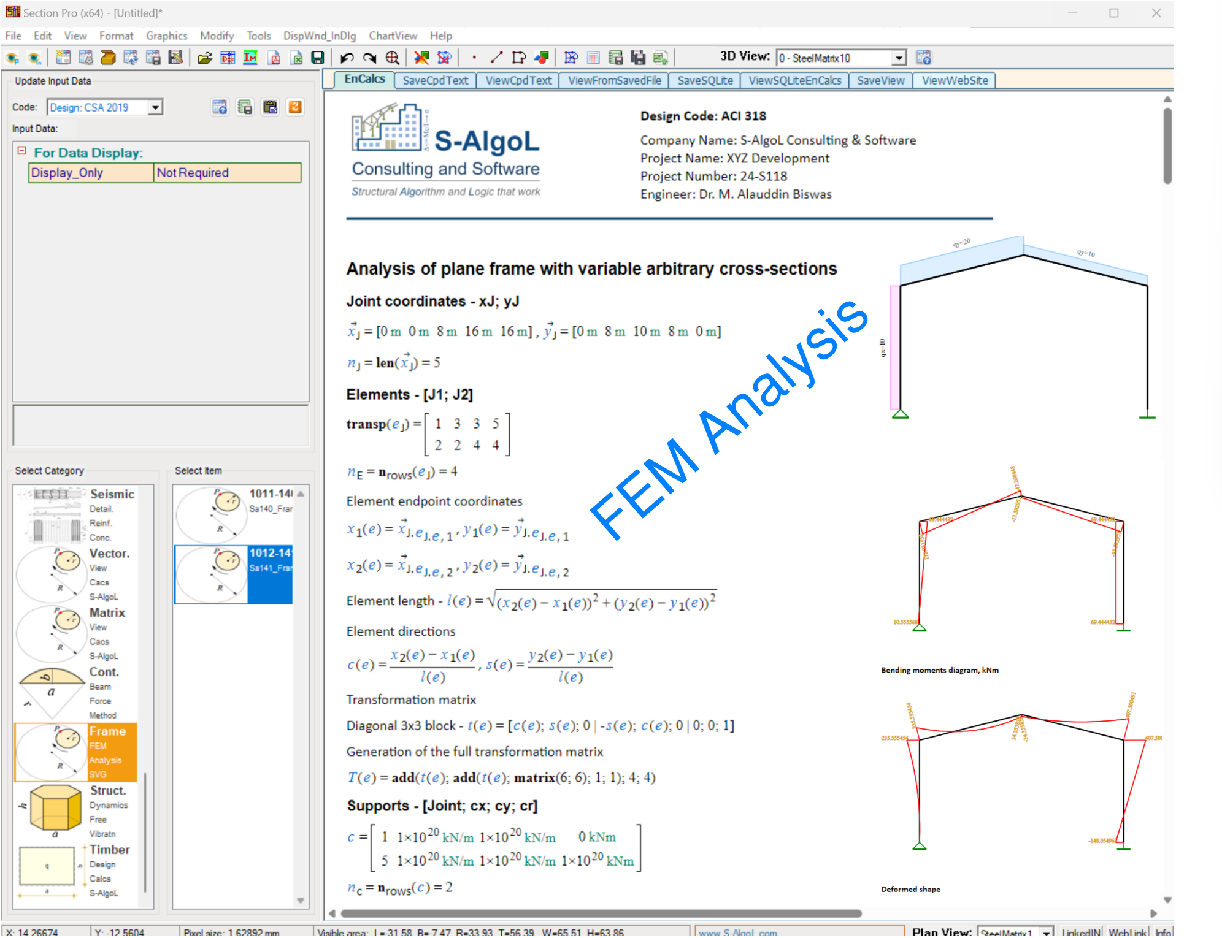Click the colored shapes toolbar icon

pos(541,58)
